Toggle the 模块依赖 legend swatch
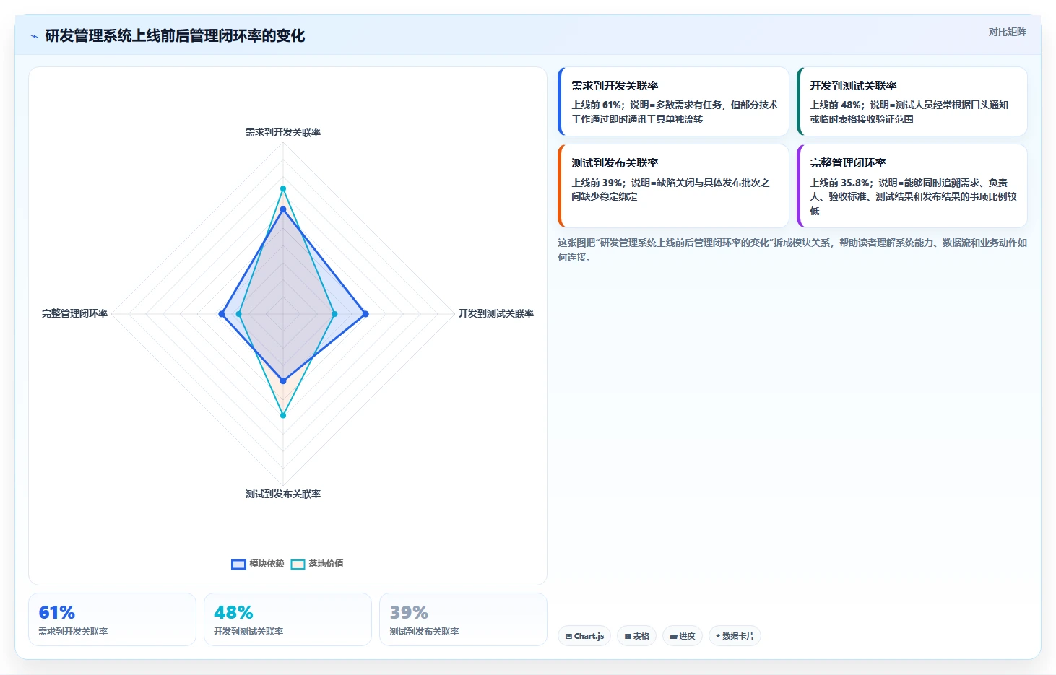1056x675 pixels. coord(238,564)
